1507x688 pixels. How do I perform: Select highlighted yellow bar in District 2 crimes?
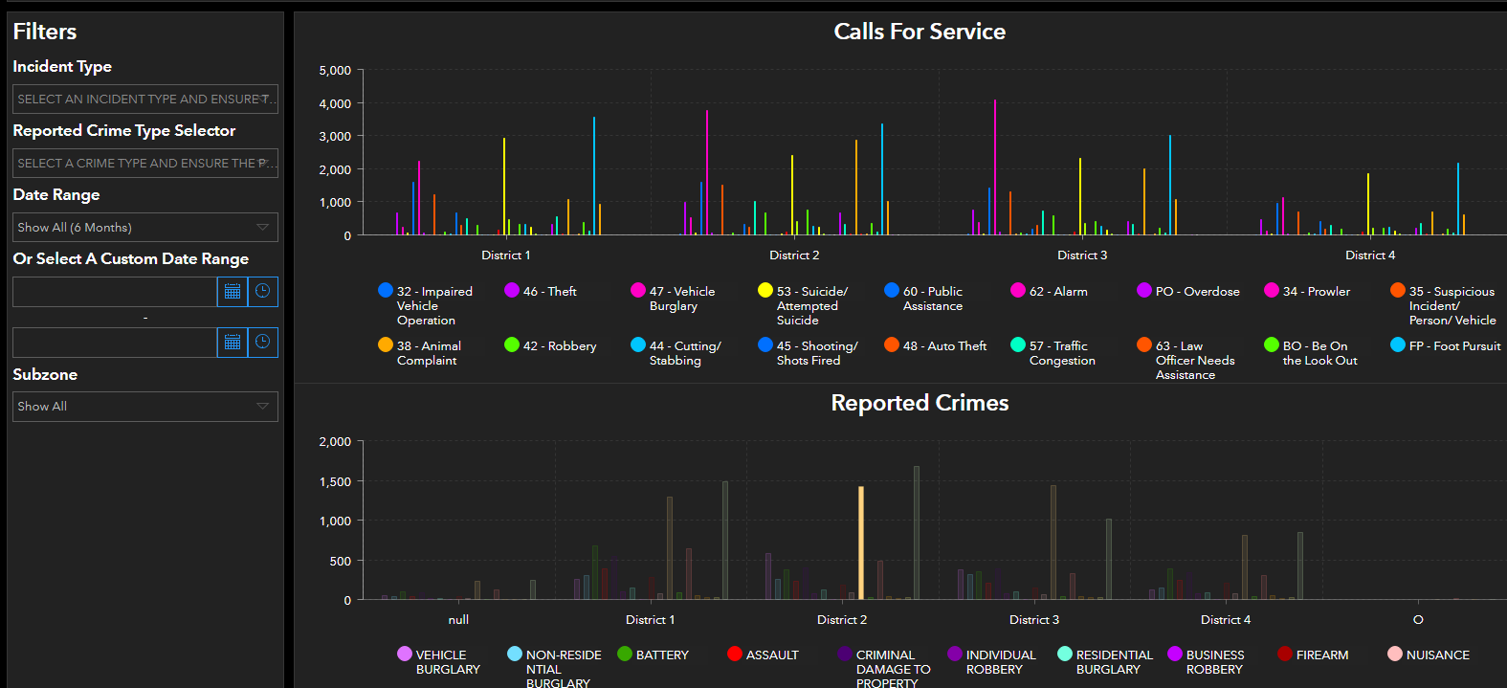click(861, 543)
